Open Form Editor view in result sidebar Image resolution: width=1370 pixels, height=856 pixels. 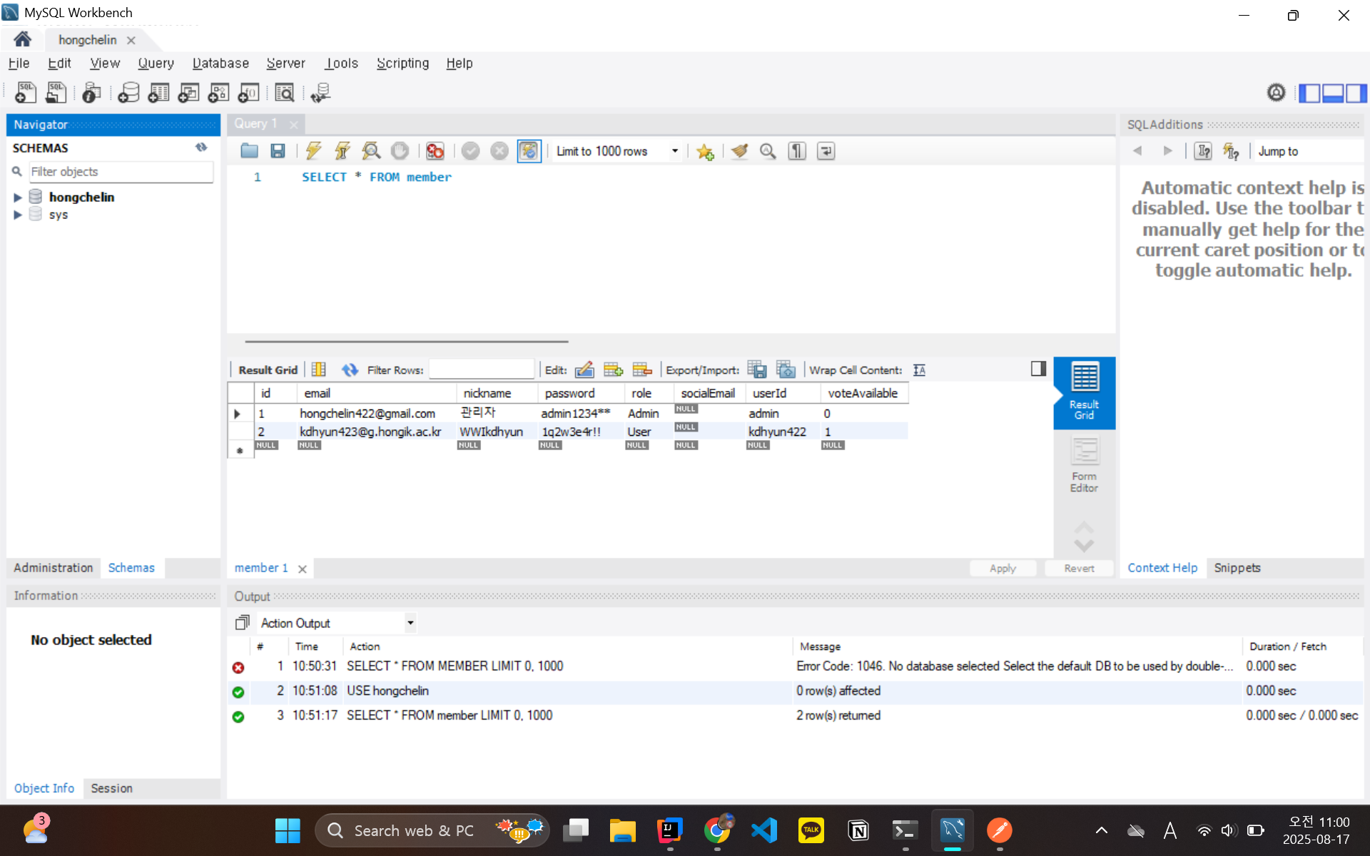[x=1083, y=464]
